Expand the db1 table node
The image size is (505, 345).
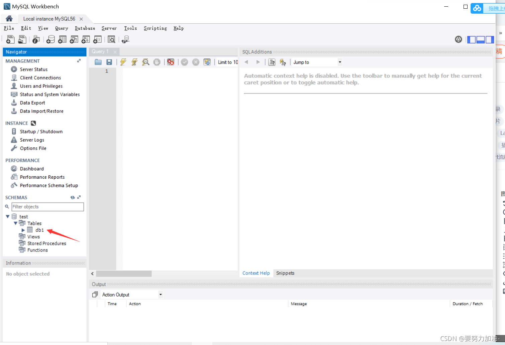point(23,230)
